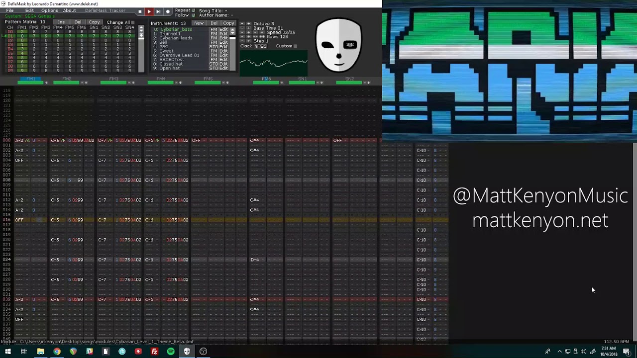Image resolution: width=637 pixels, height=358 pixels.
Task: Collapse FM3 channel effect column
Action: coord(129,83)
